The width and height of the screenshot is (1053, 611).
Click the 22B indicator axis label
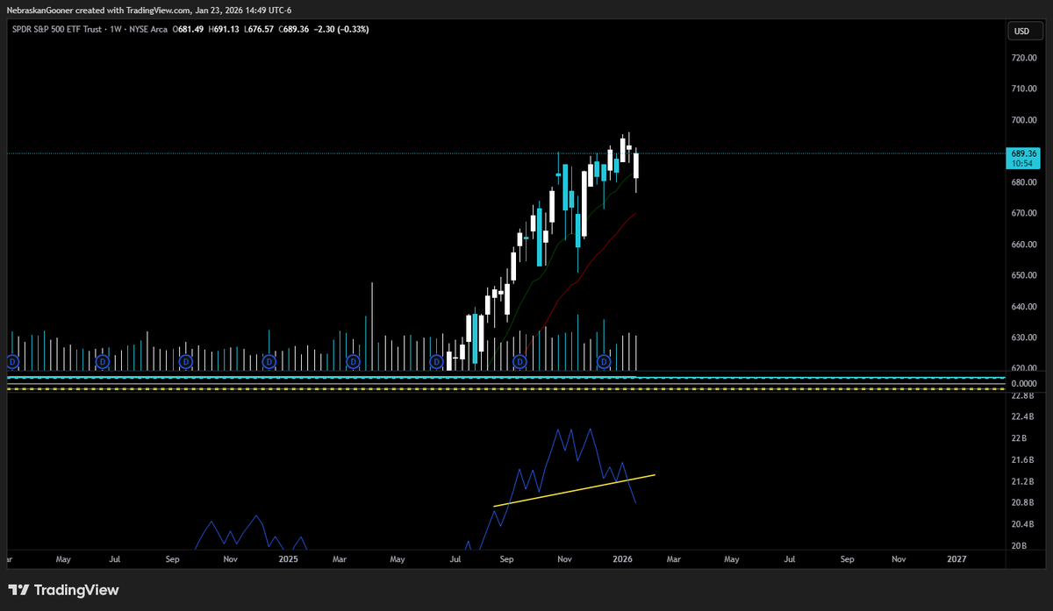click(1019, 438)
